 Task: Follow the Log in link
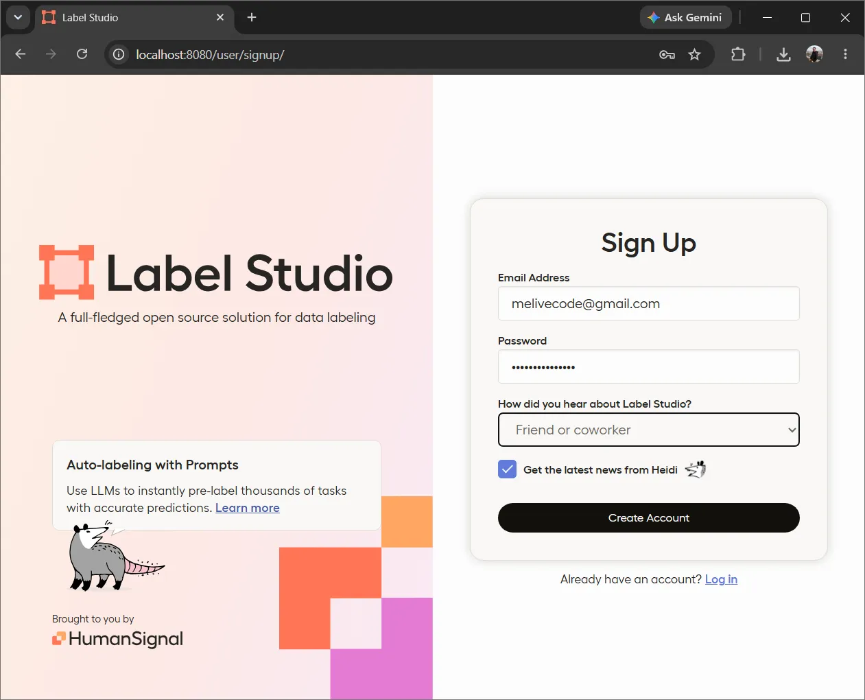click(x=721, y=579)
